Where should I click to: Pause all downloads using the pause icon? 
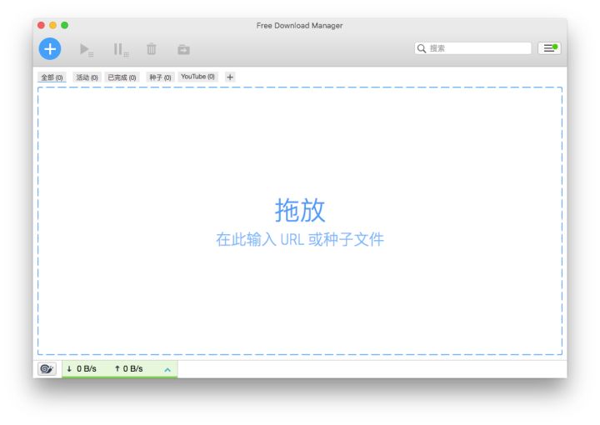120,50
